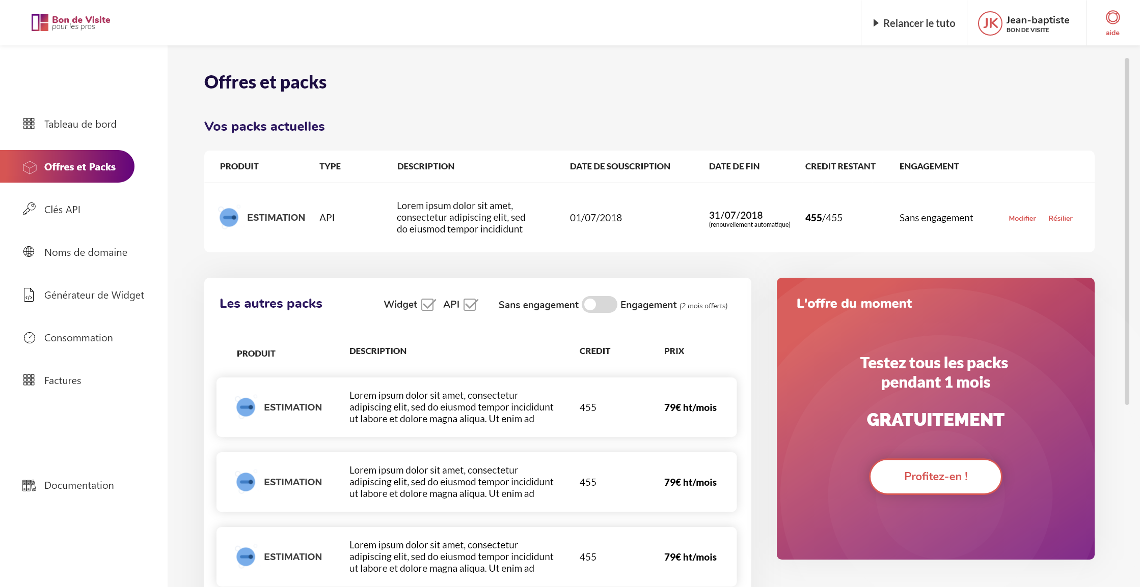The image size is (1140, 587).
Task: Click the Résilier link
Action: (1060, 218)
